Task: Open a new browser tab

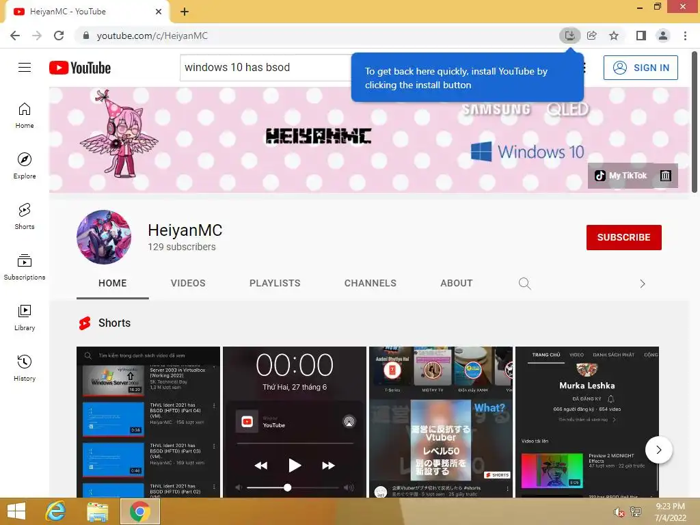Action: [x=185, y=12]
